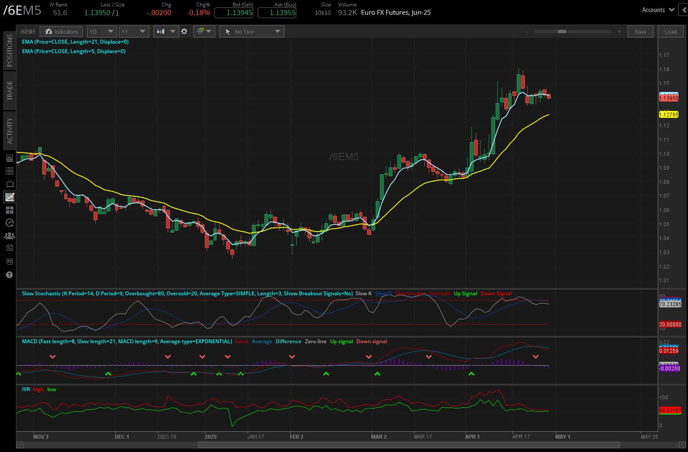Open the watchlist lines icon in sidebar
Screen dimensions: 688x452
[9, 171]
